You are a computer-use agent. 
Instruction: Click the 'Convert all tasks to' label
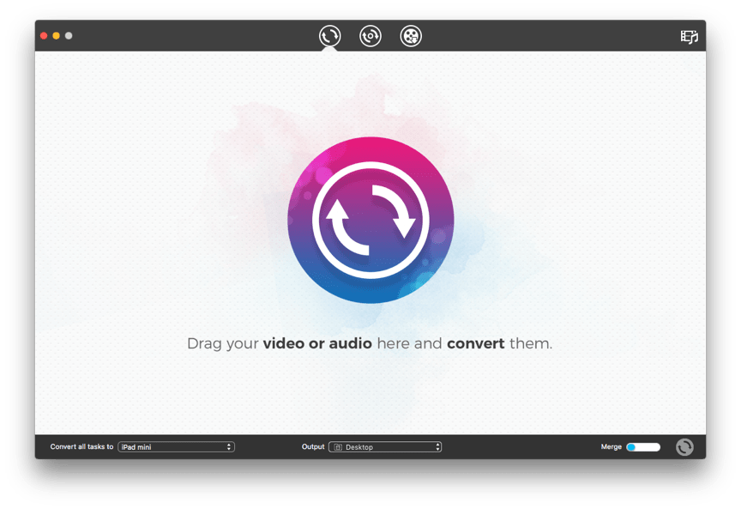pos(81,446)
